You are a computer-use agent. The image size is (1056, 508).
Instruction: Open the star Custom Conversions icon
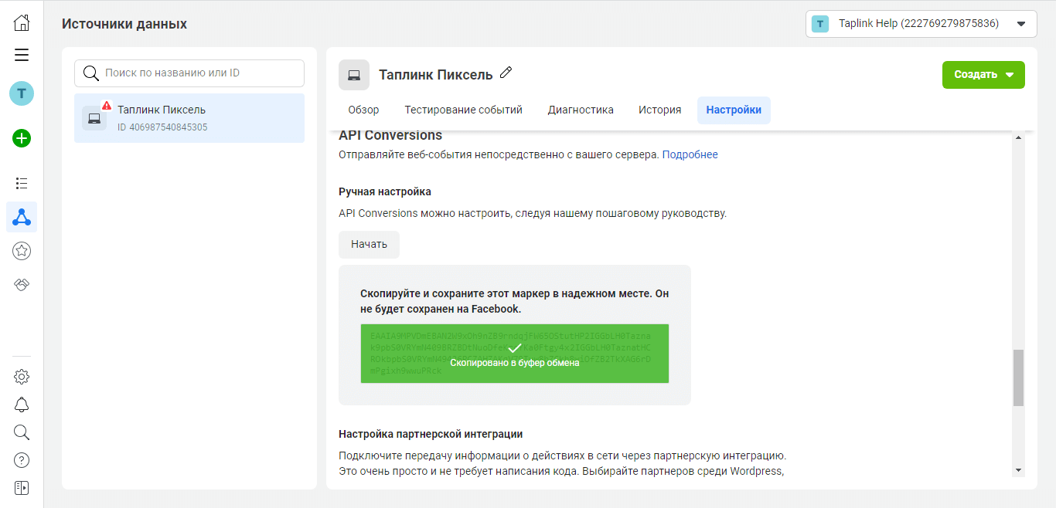tap(22, 250)
